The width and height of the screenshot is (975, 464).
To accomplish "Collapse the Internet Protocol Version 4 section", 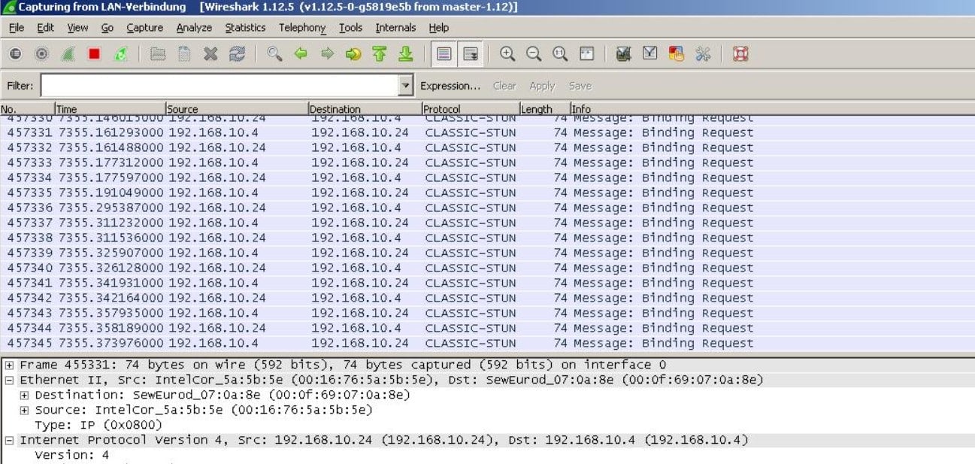I will coord(10,440).
